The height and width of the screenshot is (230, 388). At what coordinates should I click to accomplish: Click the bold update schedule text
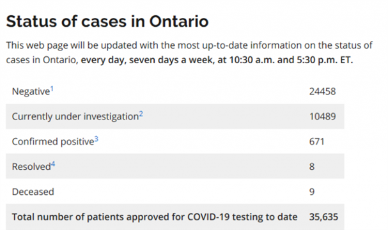217,60
